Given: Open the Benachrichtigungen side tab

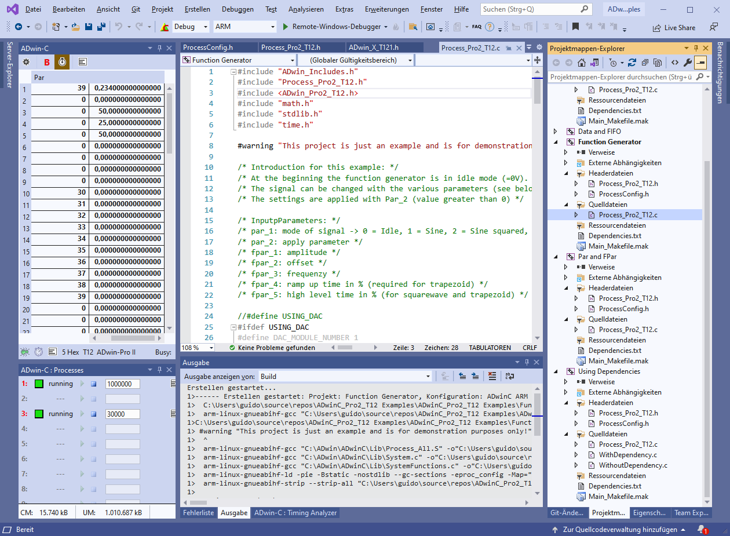Looking at the screenshot, I should point(720,72).
